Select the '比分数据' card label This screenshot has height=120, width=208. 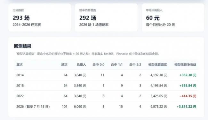tap(18, 10)
